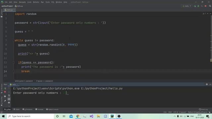The height and width of the screenshot is (119, 212).
Task: Hide the Run panel with minimize icon
Action: (x=210, y=84)
